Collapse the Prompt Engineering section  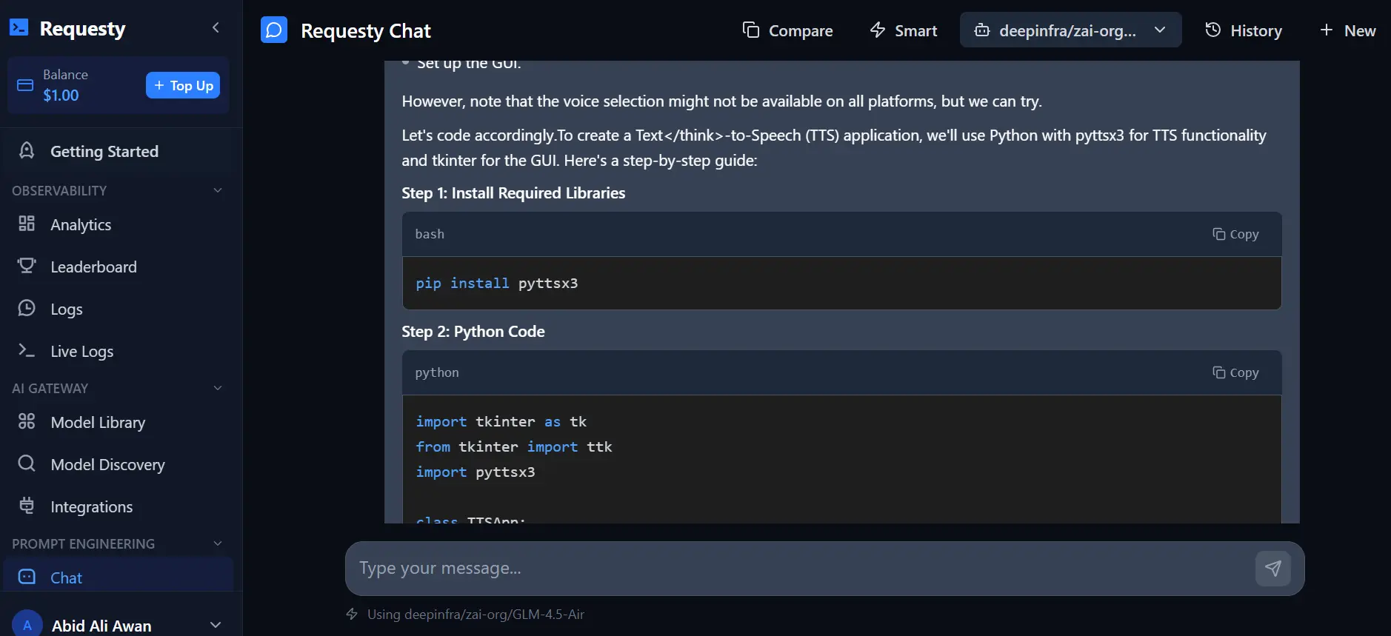[218, 543]
